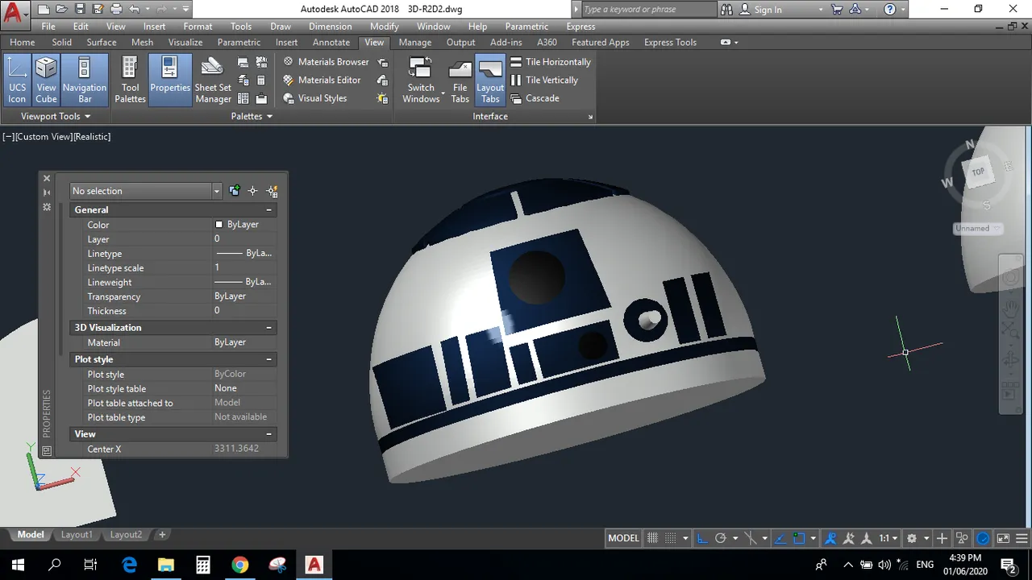Click the Plot (print) icon
Image resolution: width=1032 pixels, height=580 pixels.
[x=116, y=10]
